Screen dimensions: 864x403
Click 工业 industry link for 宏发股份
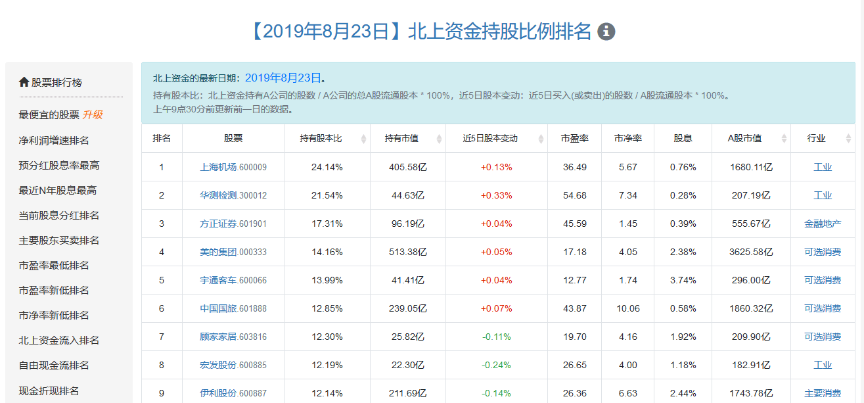tap(823, 365)
